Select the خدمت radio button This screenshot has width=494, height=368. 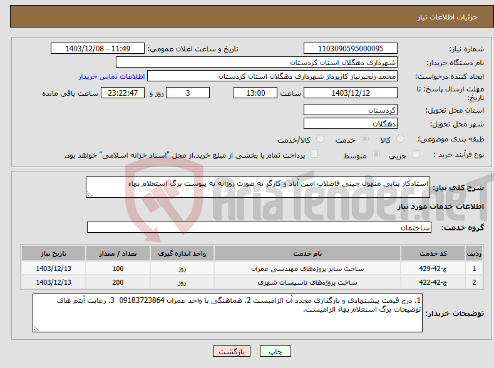point(364,139)
